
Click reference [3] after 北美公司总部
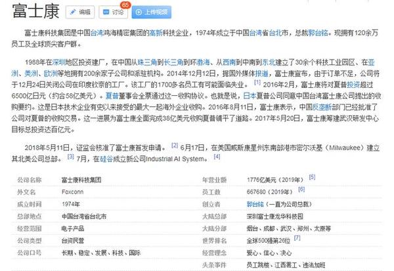[x=71, y=156]
